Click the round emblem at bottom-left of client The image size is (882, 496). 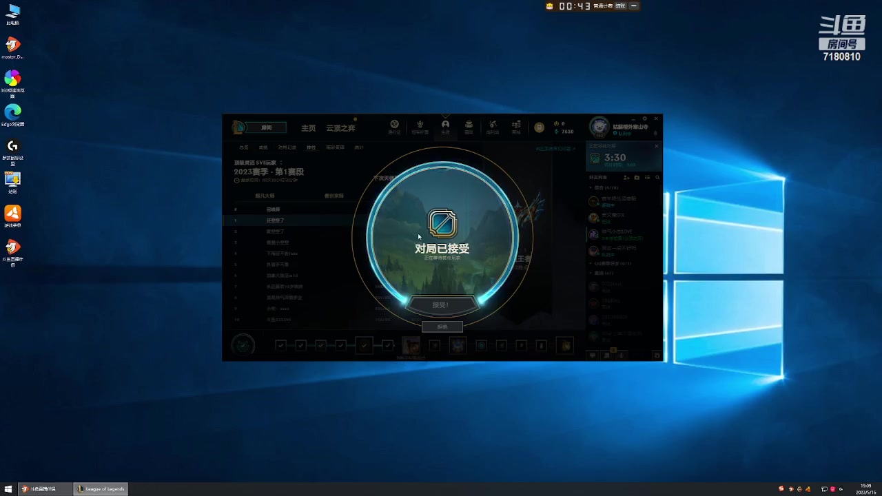[243, 344]
